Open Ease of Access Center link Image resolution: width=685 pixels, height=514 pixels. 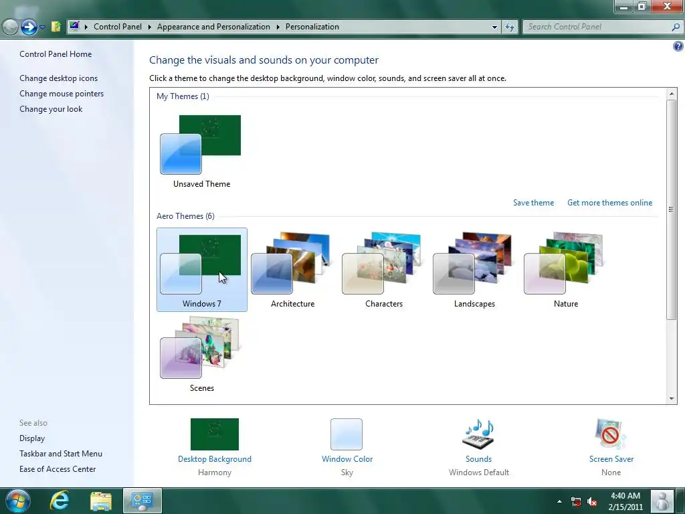click(58, 469)
